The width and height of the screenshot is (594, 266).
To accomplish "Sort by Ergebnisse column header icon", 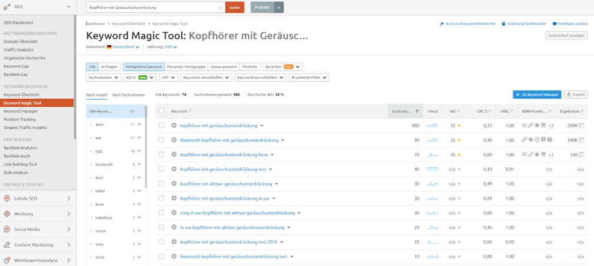I will (x=582, y=111).
